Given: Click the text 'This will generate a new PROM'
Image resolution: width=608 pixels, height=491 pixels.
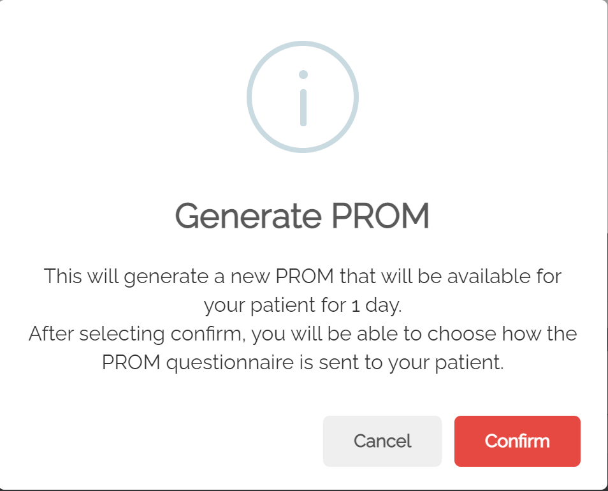Looking at the screenshot, I should [x=189, y=277].
